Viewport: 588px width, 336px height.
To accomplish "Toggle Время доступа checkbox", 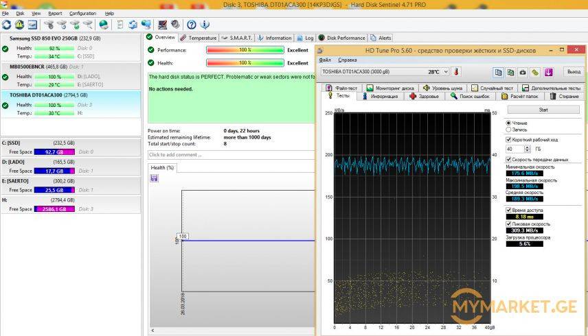I will 508,211.
